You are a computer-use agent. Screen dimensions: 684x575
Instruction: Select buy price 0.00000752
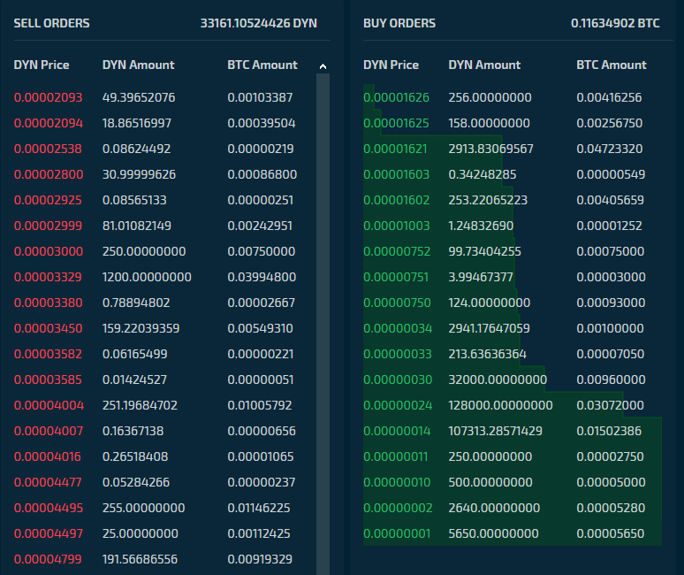(397, 251)
